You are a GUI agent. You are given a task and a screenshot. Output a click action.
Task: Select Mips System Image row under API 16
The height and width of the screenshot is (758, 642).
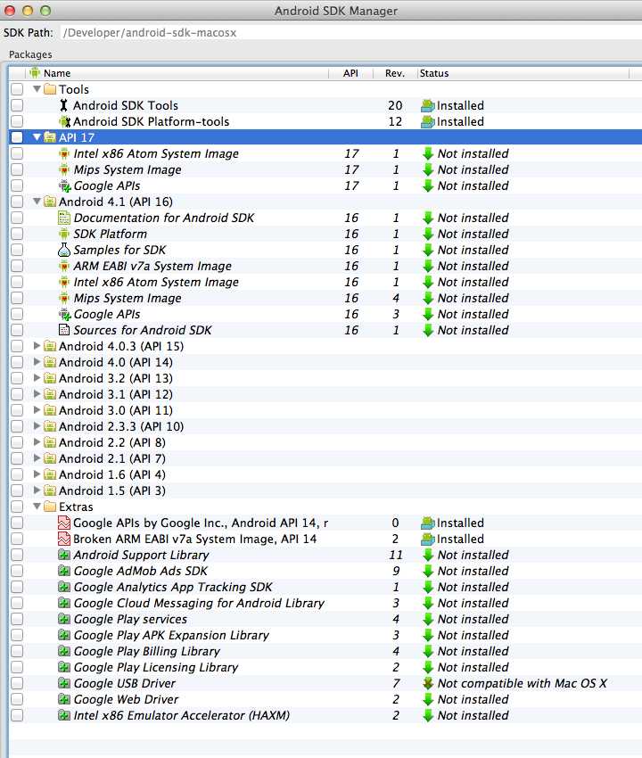325,298
